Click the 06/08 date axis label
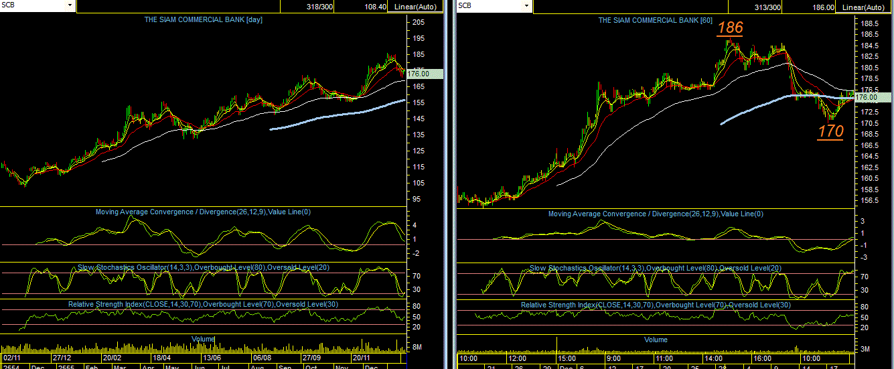894x369 pixels. (261, 358)
